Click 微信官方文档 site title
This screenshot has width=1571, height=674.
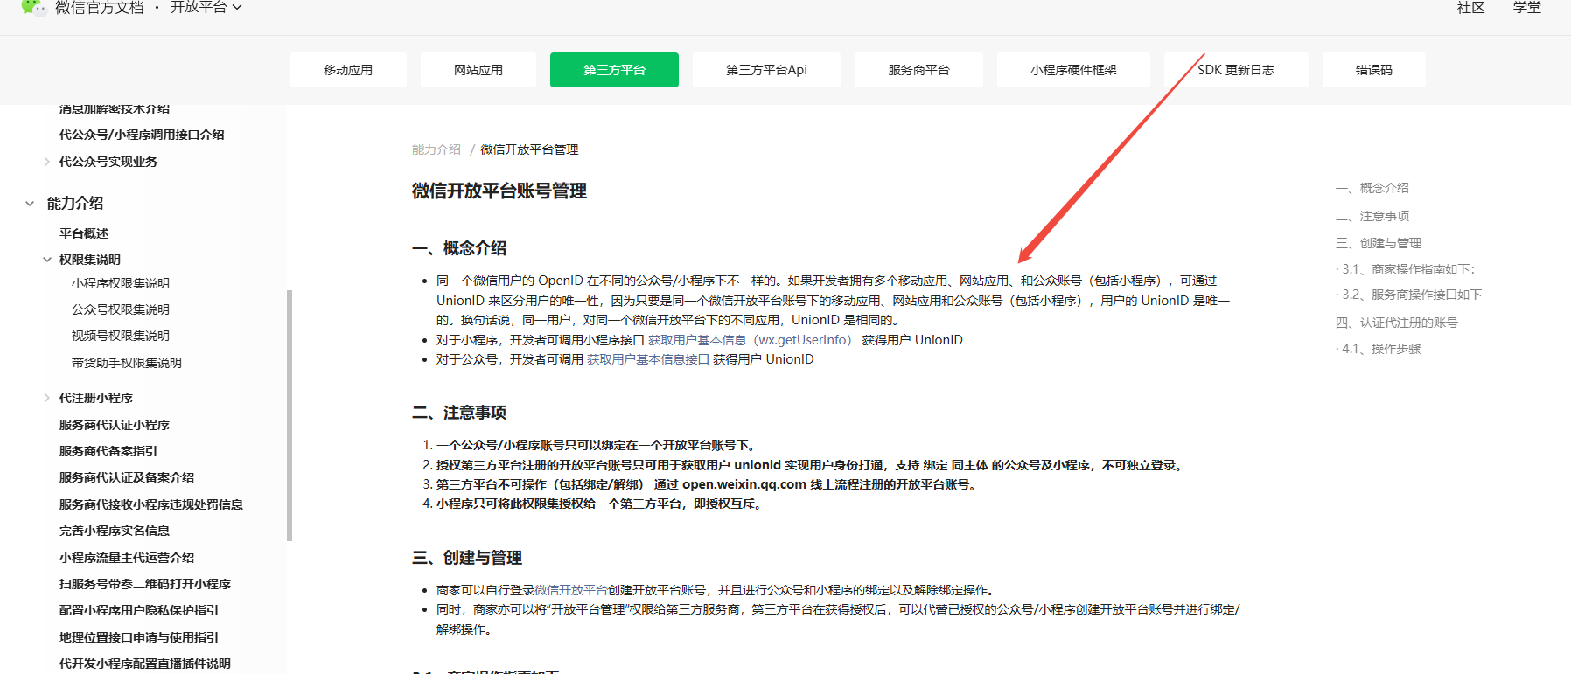click(100, 8)
